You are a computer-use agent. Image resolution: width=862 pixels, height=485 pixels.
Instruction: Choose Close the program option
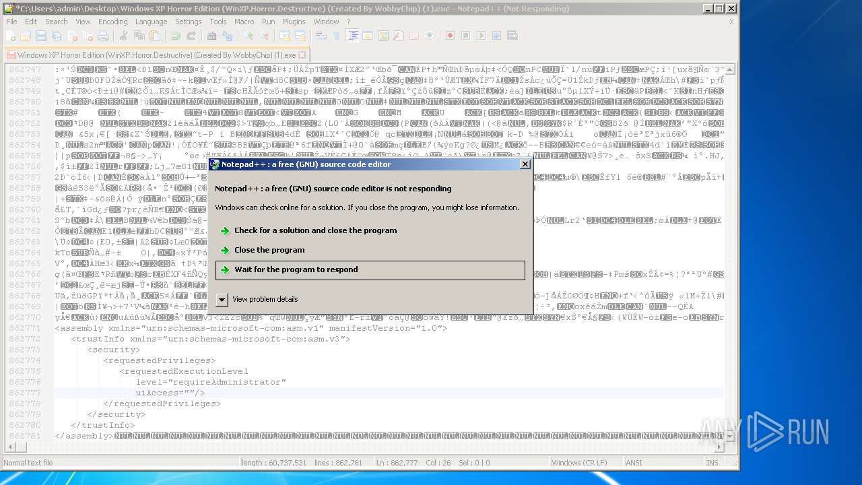pyautogui.click(x=269, y=250)
